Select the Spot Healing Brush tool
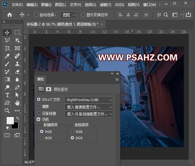The width and height of the screenshot is (195, 166). (17, 56)
